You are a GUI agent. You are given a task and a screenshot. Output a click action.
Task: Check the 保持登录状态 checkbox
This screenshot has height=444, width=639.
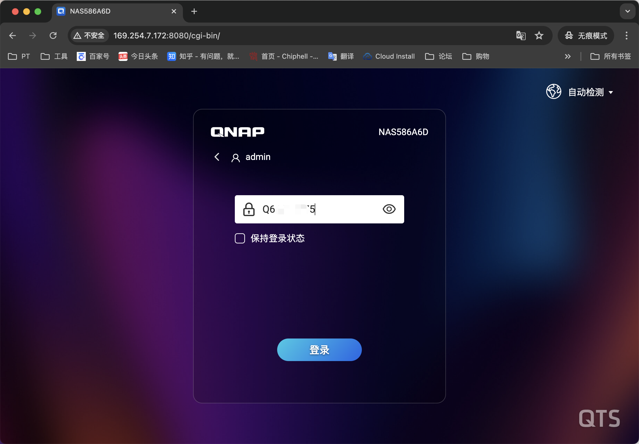(x=240, y=238)
